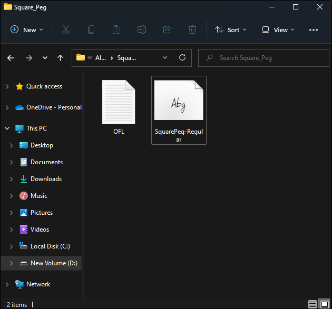This screenshot has height=309, width=332.
Task: Select Downloads in the navigation pane
Action: click(46, 179)
